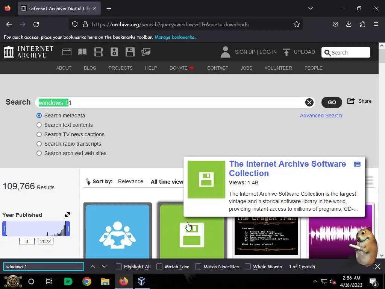Open File Explorer from the taskbar
385x289 pixels.
tap(105, 281)
